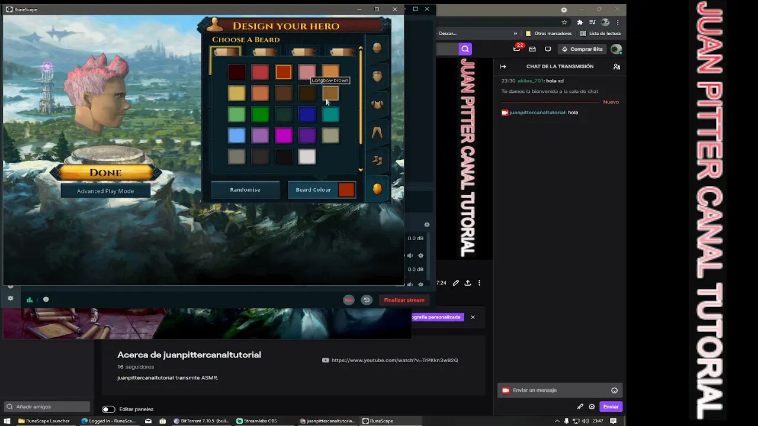Pick the bright green beard colour swatch
Viewport: 758px width, 426px height.
[x=260, y=114]
